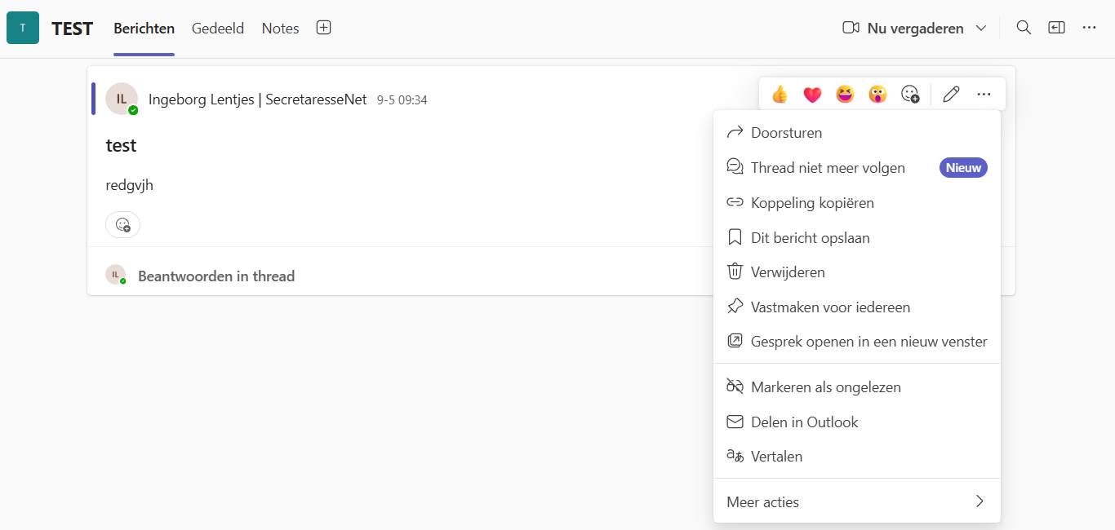
Task: React with thumbs up emoji
Action: pyautogui.click(x=780, y=95)
